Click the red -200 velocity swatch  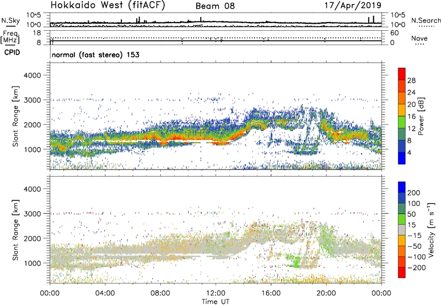tap(402, 273)
